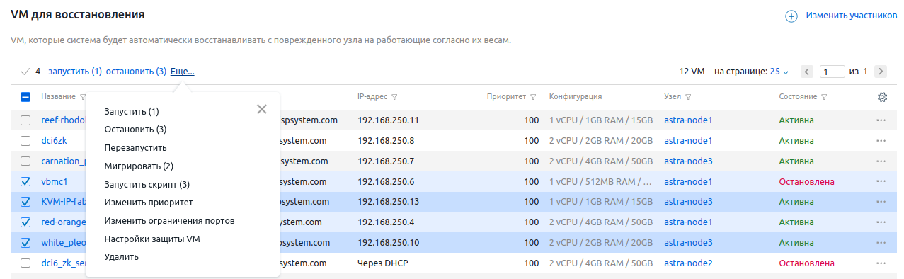904x279 pixels.
Task: Open row menu for Через DHCP row
Action: click(x=881, y=263)
